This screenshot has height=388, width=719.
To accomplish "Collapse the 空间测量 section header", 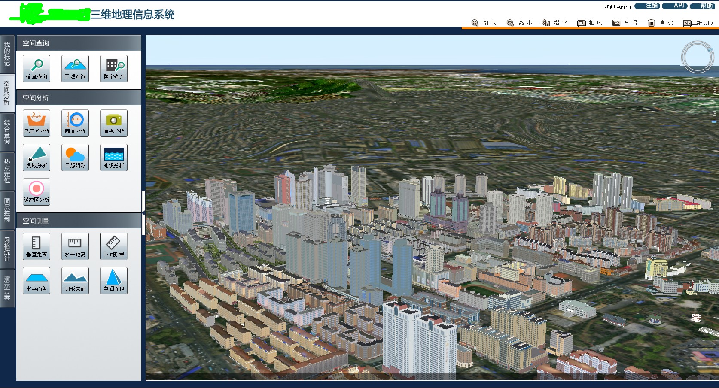I will coord(79,221).
